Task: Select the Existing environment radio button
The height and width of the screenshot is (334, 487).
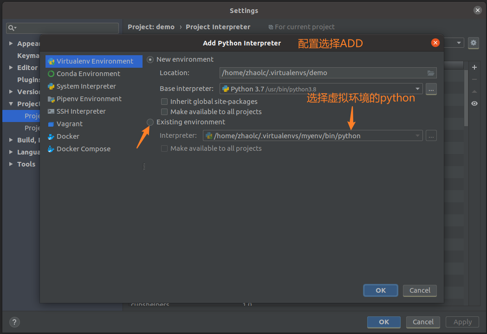Action: pyautogui.click(x=150, y=122)
